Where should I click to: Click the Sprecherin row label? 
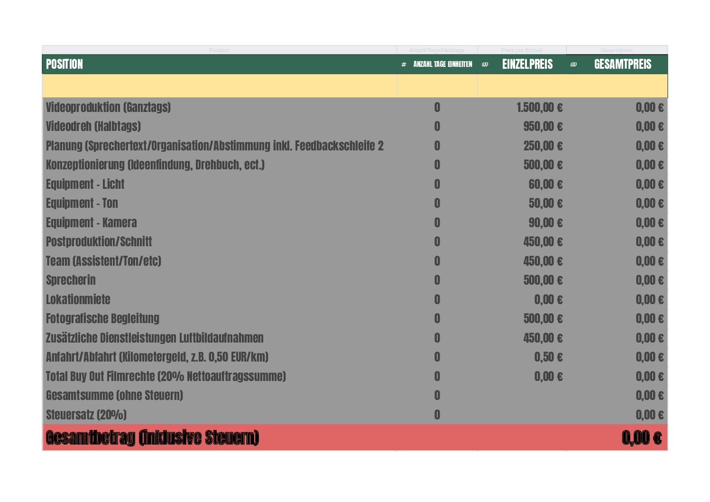(x=71, y=280)
